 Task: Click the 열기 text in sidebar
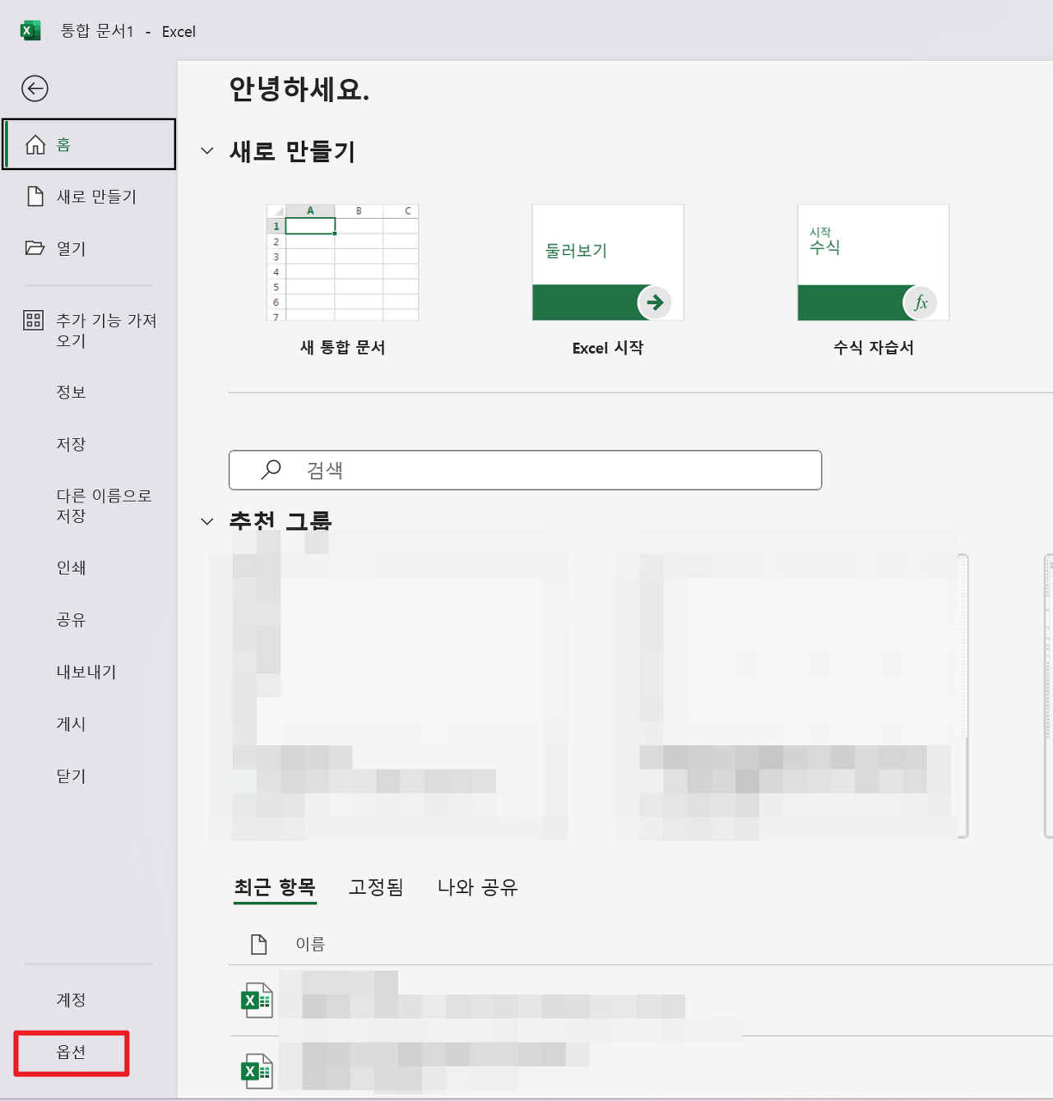pos(71,248)
